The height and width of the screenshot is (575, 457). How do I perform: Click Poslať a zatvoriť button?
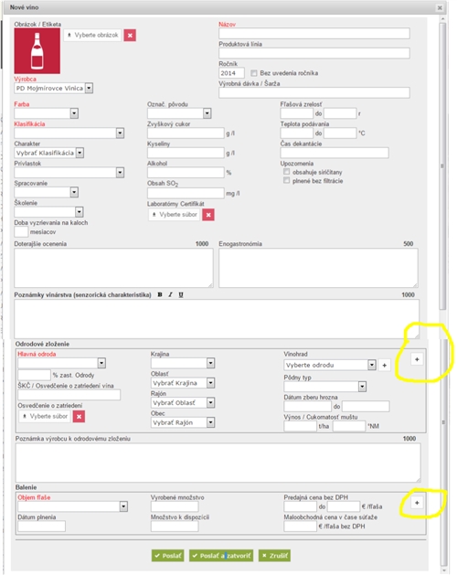222,556
